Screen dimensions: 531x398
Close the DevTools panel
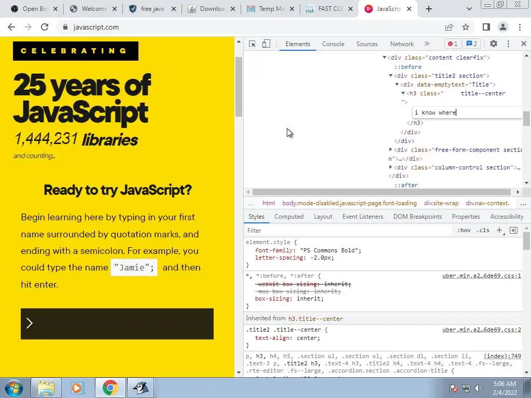coord(524,44)
